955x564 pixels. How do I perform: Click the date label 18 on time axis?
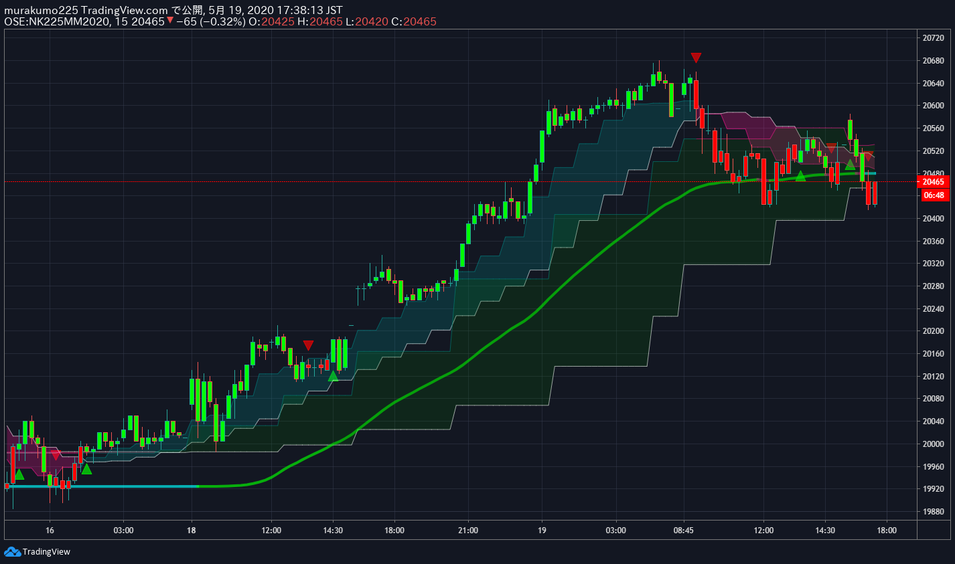point(192,531)
